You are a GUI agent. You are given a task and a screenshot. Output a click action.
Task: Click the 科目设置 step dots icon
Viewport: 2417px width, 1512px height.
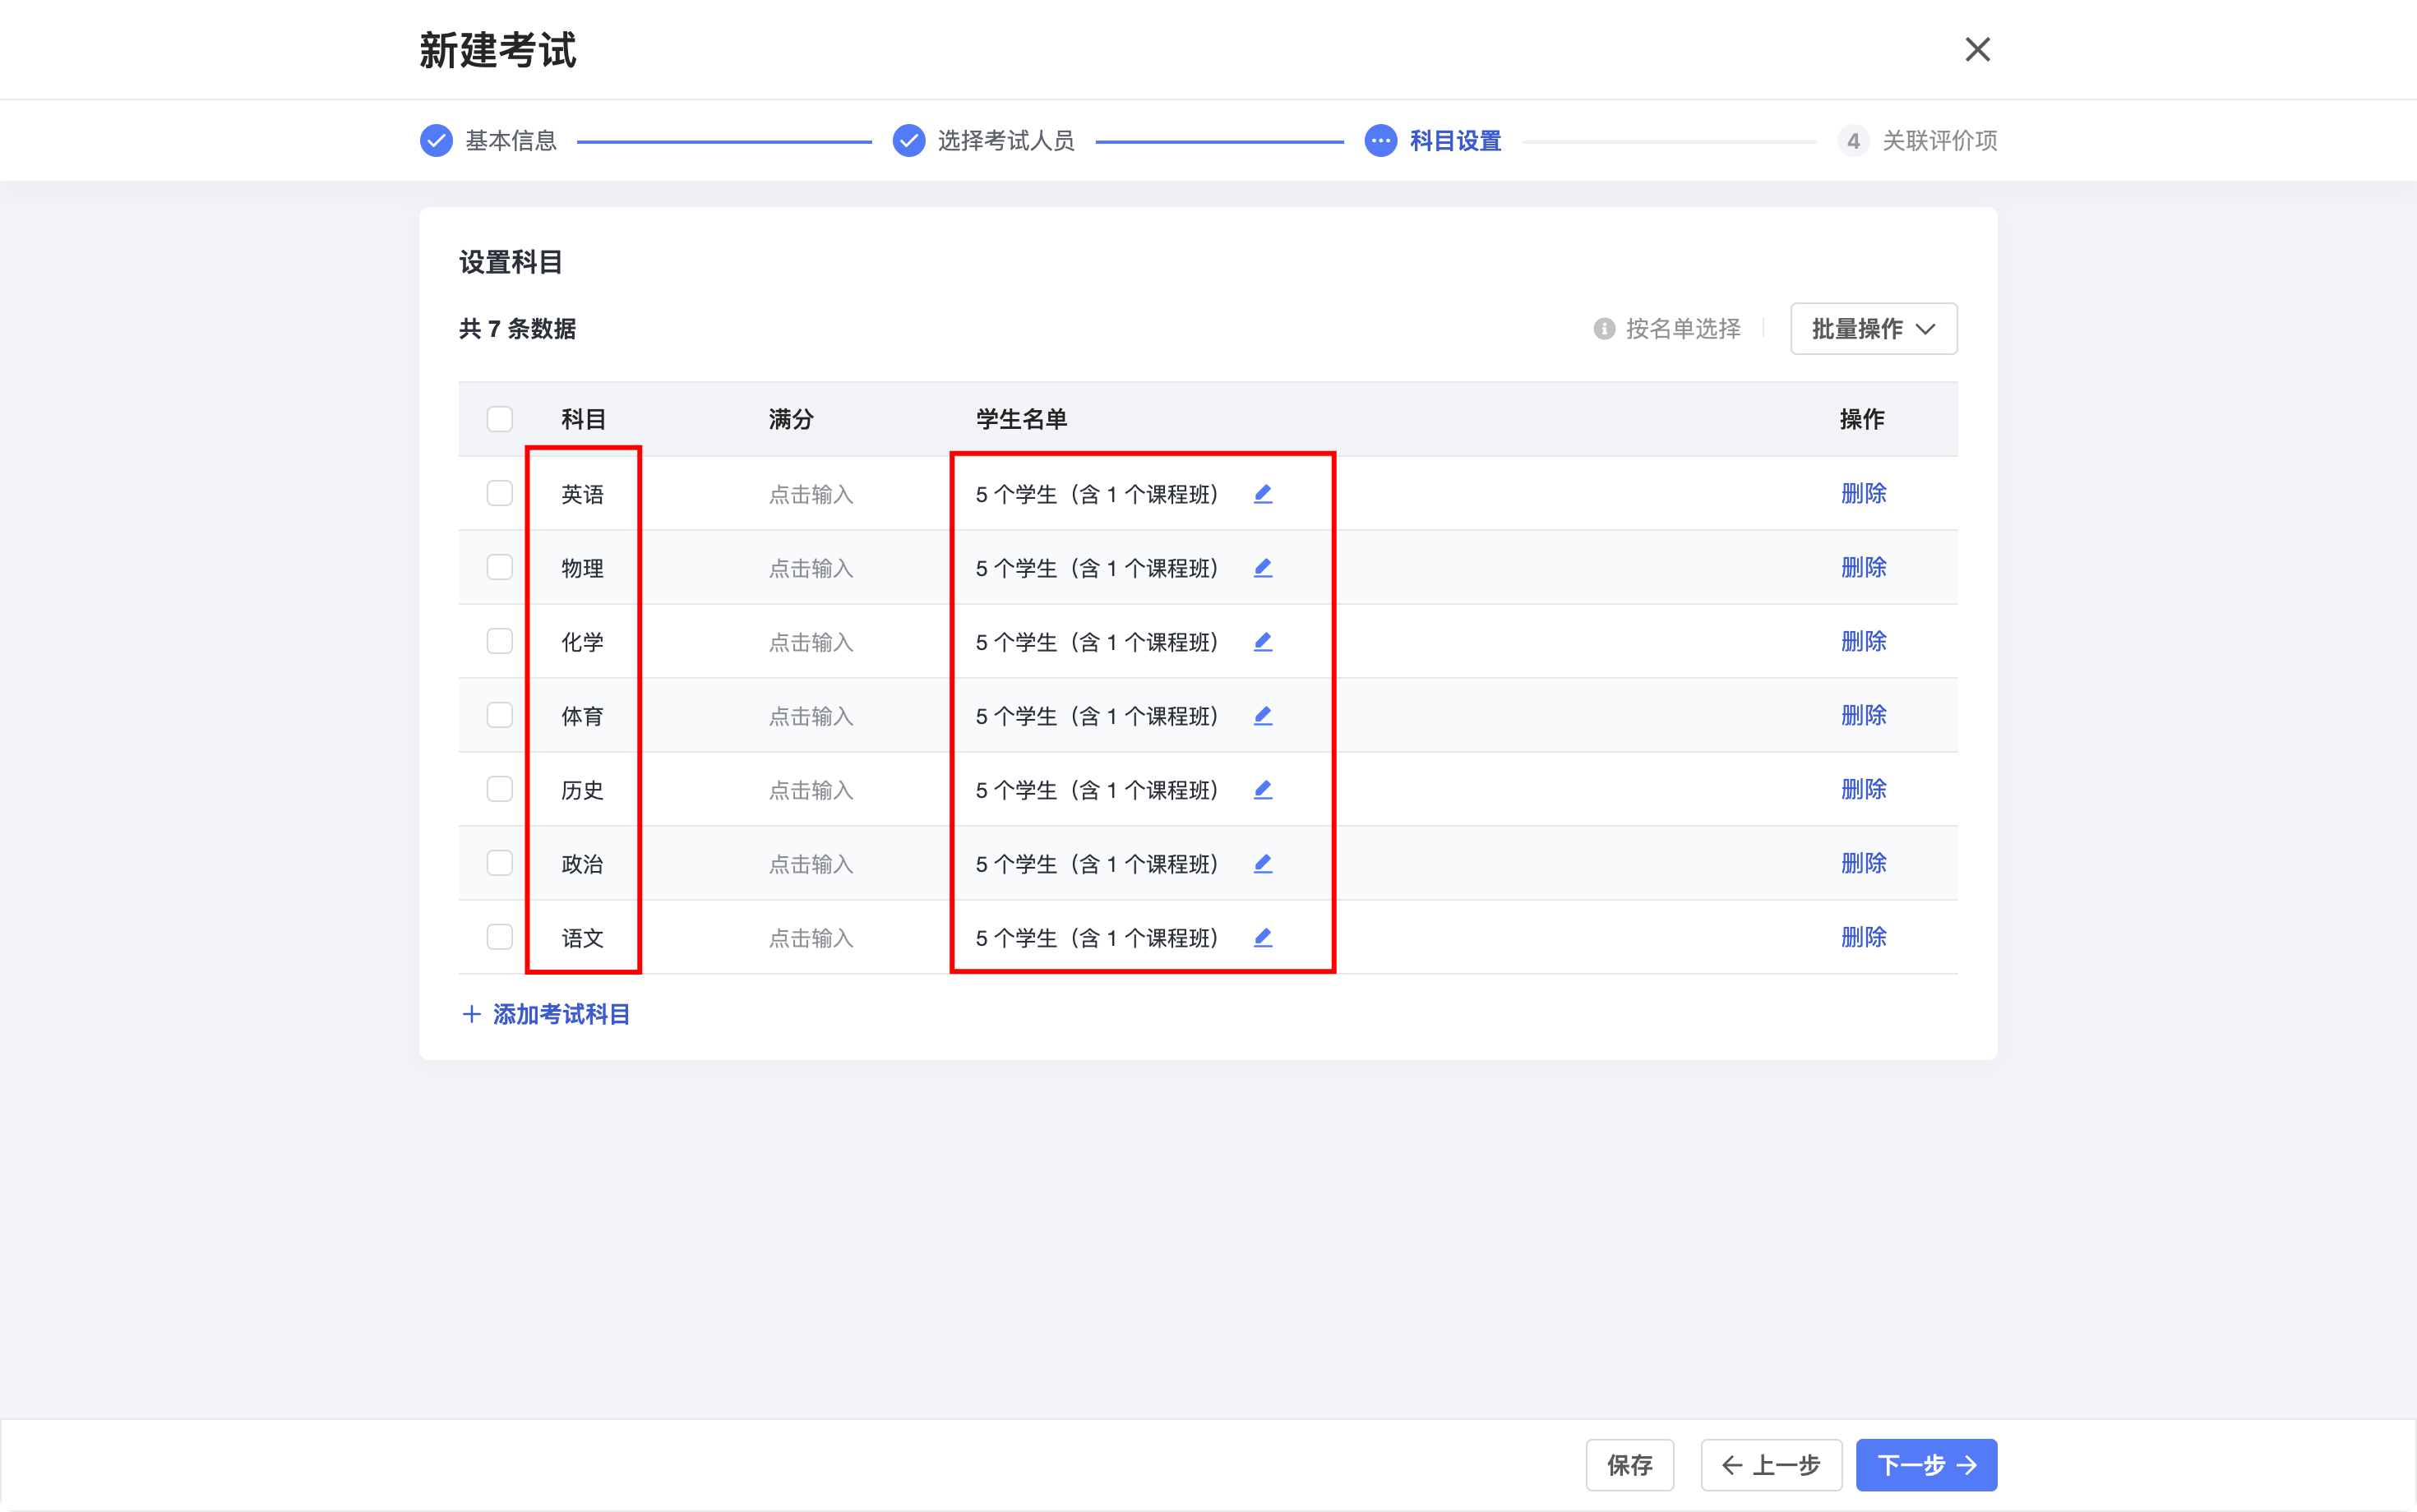coord(1380,141)
